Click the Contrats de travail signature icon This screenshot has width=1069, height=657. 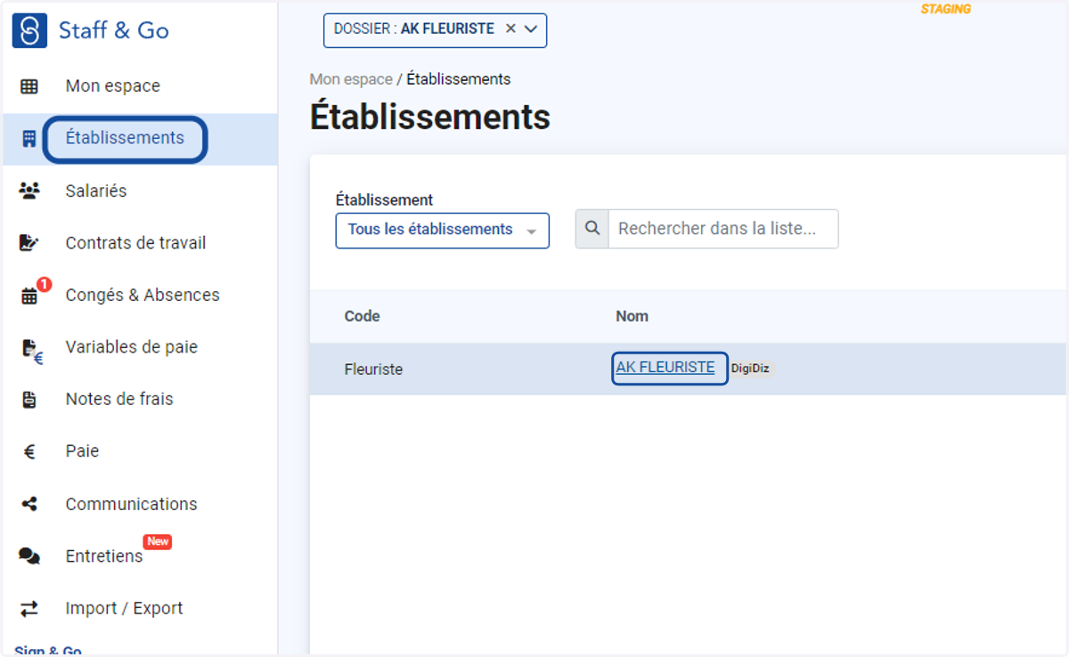pos(29,243)
